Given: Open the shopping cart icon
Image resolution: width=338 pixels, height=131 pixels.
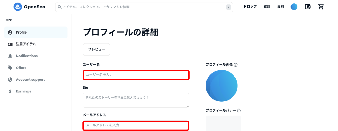Looking at the screenshot, I should point(321,7).
